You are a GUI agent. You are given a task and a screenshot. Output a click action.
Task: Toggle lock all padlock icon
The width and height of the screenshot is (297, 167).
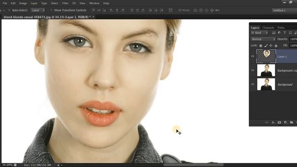click(x=276, y=45)
